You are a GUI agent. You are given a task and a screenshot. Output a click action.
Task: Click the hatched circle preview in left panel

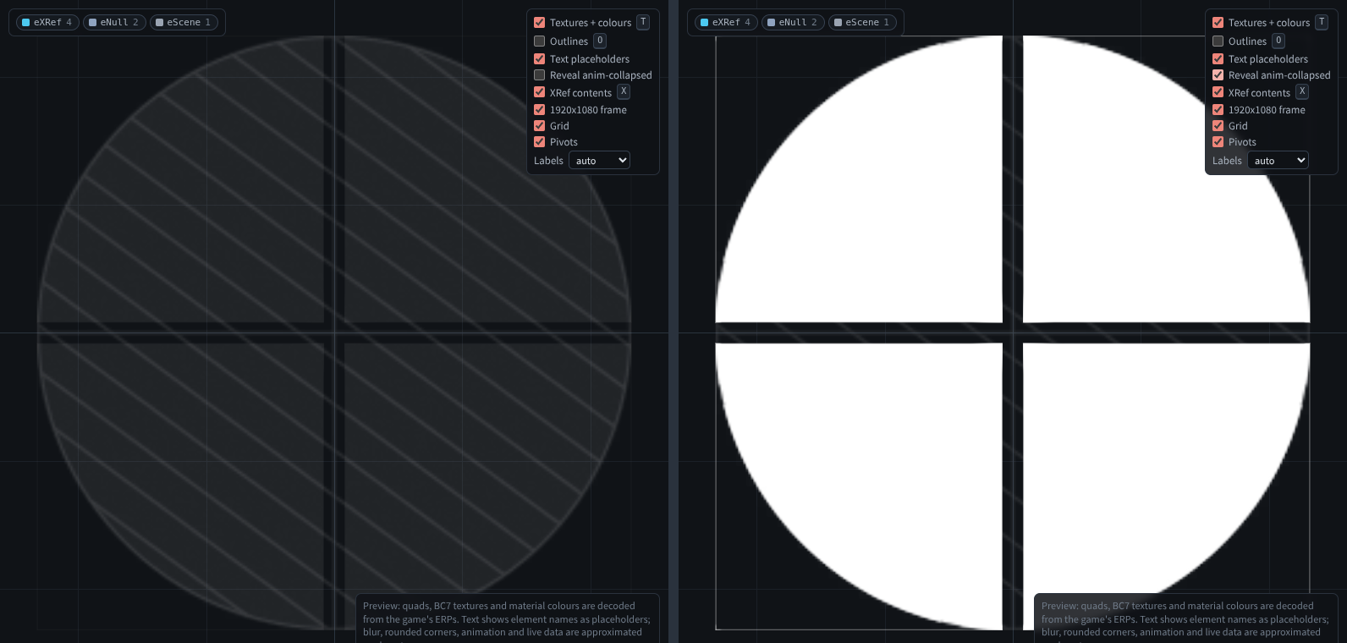coord(334,332)
